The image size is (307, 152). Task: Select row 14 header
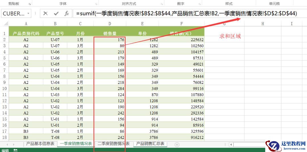coord(4,113)
